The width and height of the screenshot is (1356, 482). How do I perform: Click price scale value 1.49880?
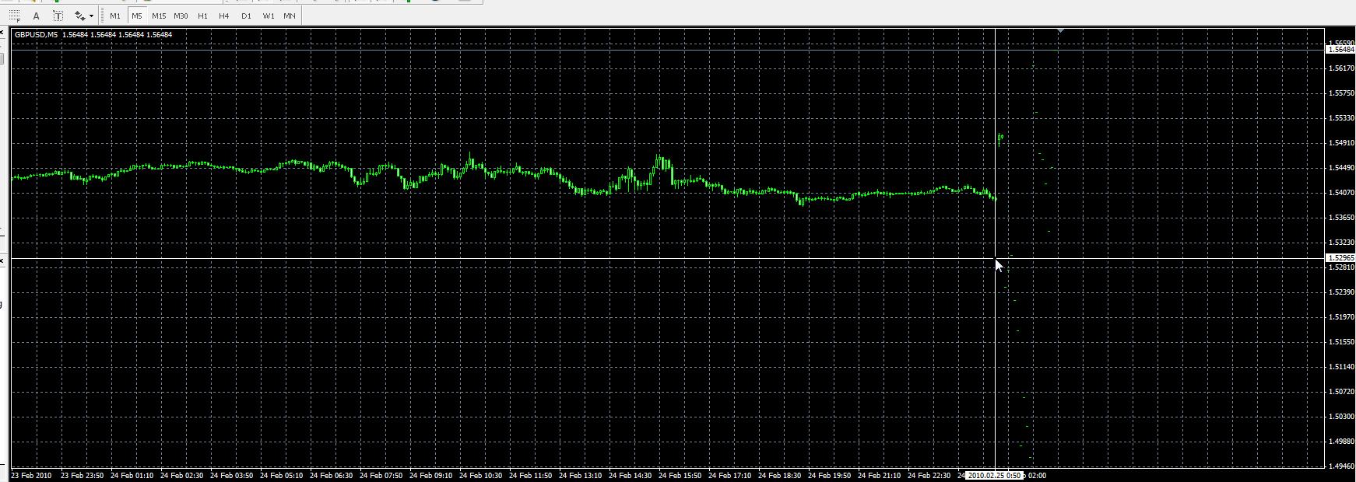click(1341, 442)
